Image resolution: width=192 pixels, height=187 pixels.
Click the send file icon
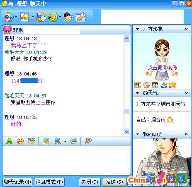pos(24,17)
